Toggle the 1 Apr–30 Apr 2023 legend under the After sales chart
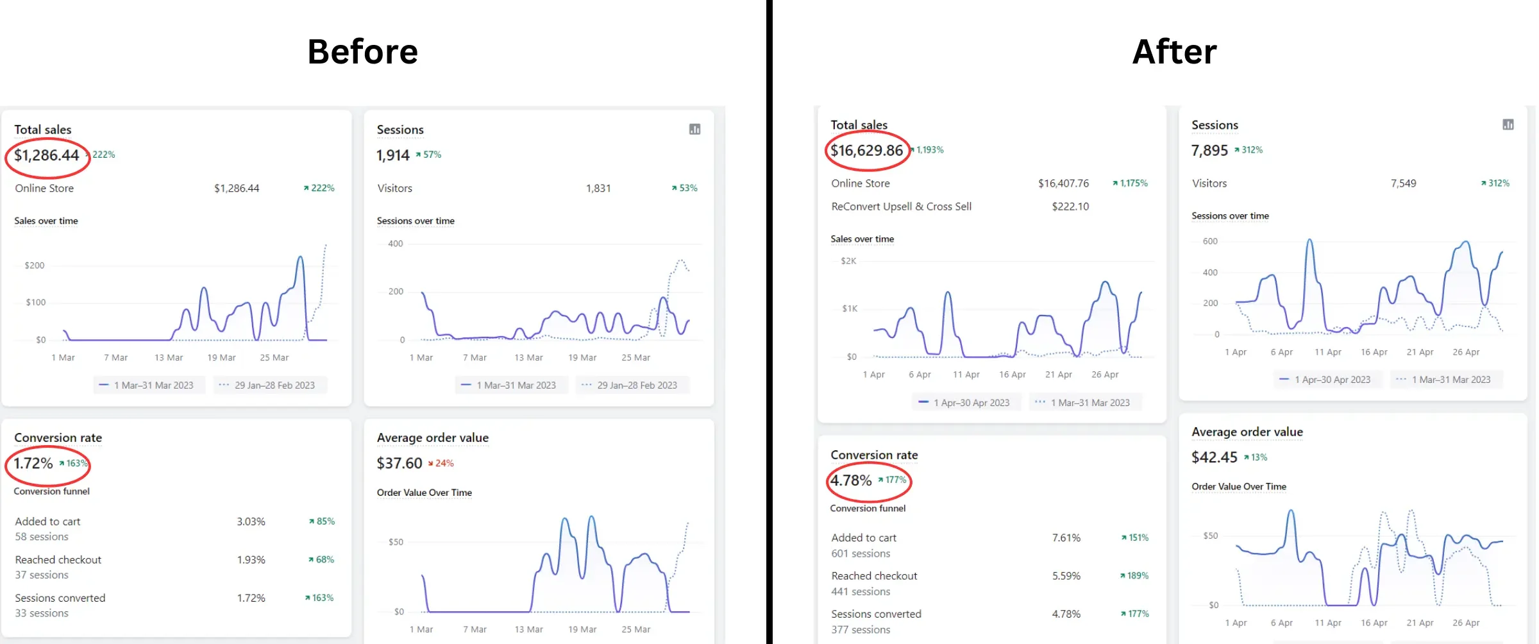 pos(965,403)
